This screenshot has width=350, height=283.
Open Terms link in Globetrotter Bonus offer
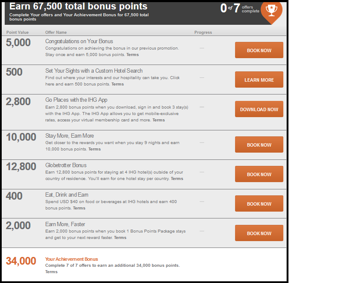click(x=177, y=179)
